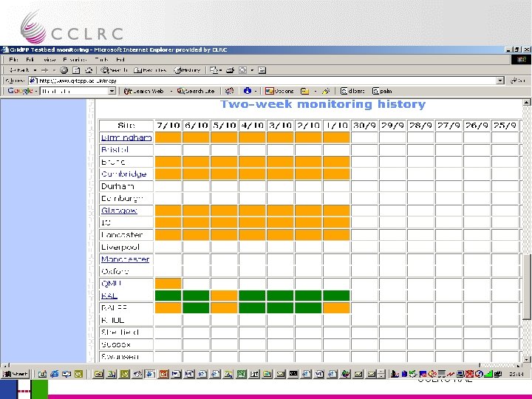Refresh the page using the Refresh icon
Screen dimensions: 532x399
(x=76, y=70)
